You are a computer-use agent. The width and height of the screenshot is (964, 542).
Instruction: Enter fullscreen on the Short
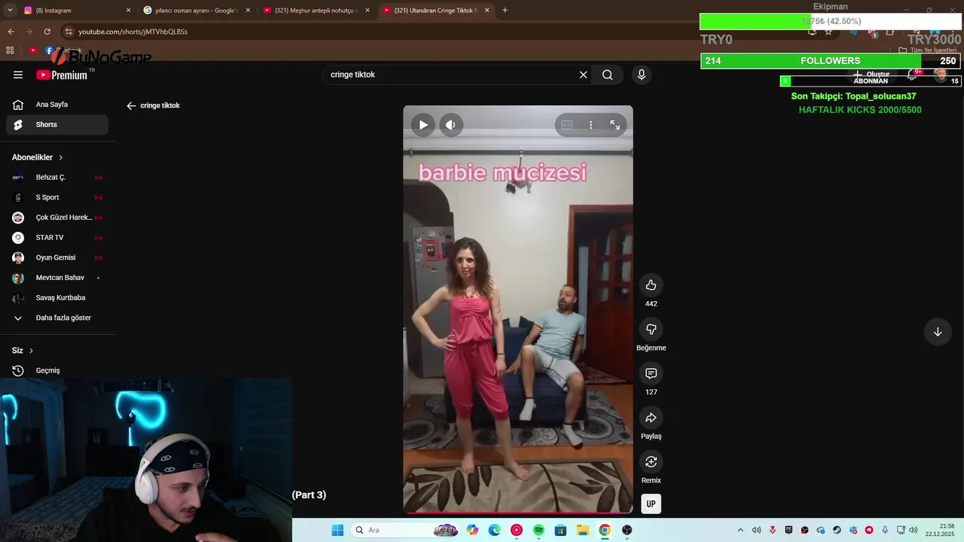tap(615, 125)
